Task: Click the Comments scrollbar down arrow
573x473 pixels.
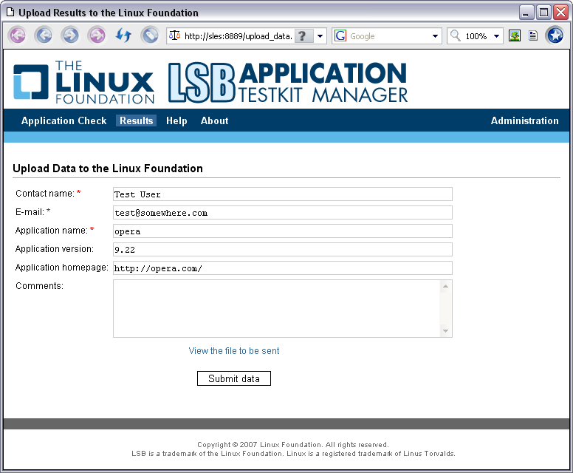Action: click(x=445, y=330)
